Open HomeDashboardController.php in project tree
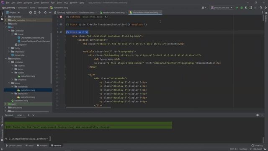The image size is (268, 151). tap(35, 41)
